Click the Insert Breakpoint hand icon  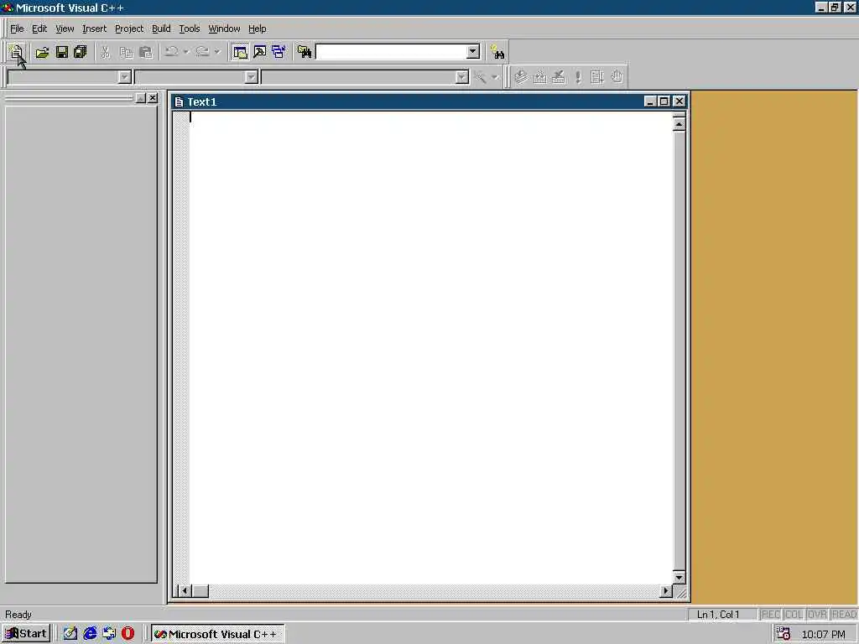(x=617, y=77)
